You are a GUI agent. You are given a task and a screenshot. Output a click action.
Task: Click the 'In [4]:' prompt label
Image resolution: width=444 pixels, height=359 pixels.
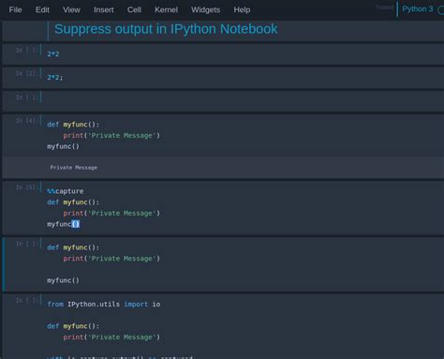(26, 121)
